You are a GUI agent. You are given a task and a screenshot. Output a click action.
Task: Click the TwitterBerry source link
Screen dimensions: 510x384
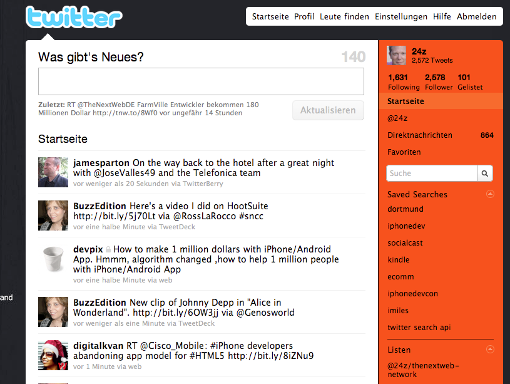203,184
